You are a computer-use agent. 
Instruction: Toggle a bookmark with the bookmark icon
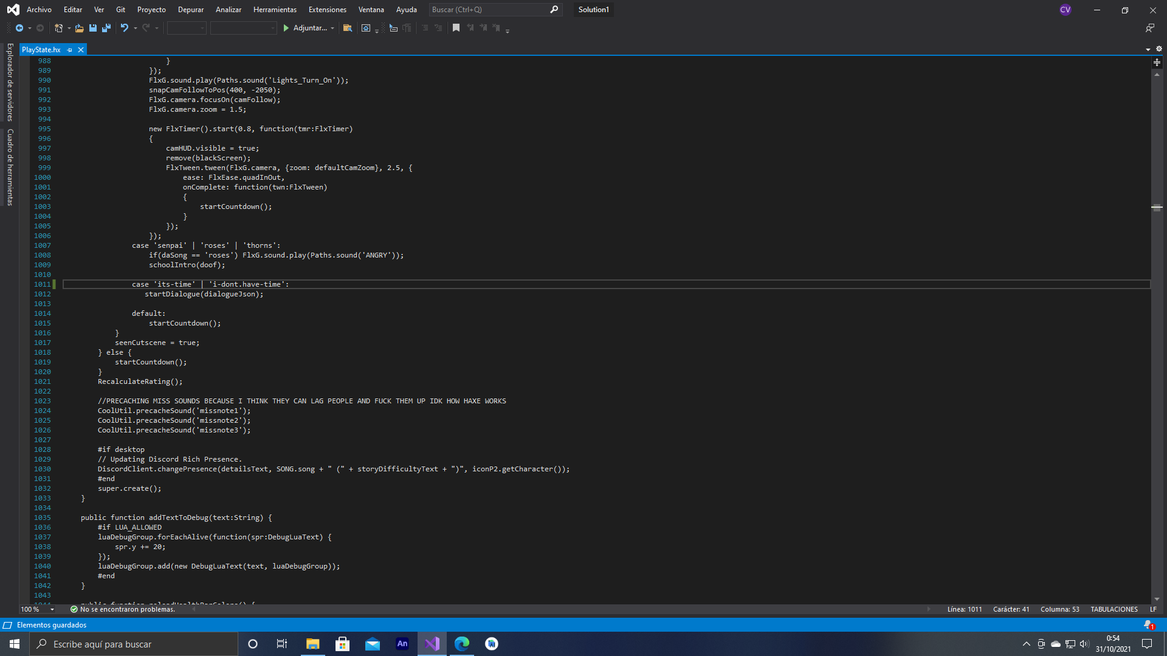[x=456, y=28]
